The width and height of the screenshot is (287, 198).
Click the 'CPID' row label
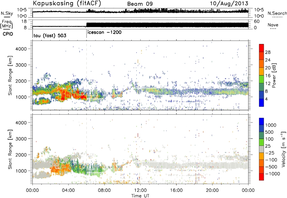pos(8,34)
